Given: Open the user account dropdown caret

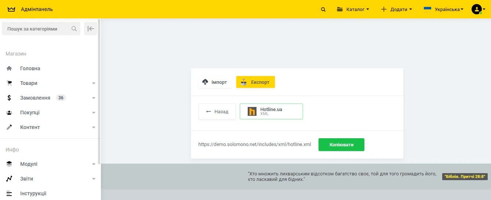Looking at the screenshot, I should click(x=484, y=10).
